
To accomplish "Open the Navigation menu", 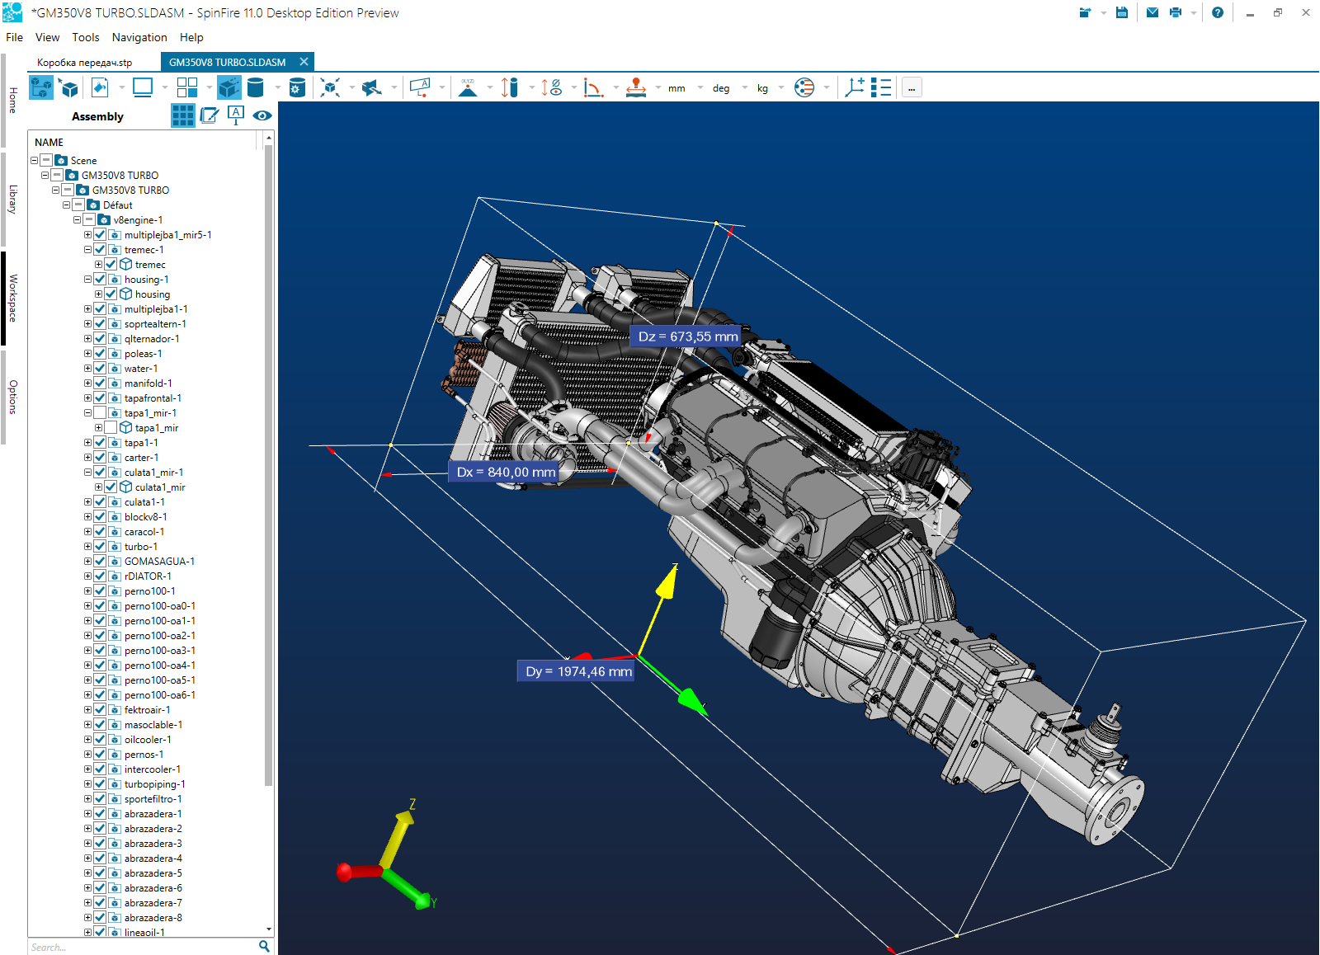I will (139, 37).
